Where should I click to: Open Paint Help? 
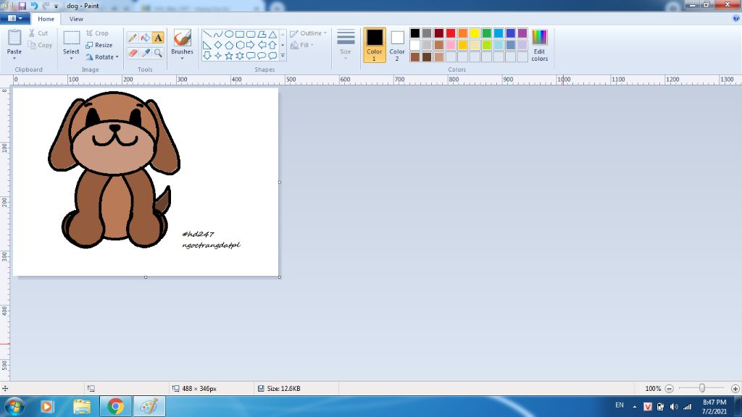pyautogui.click(x=736, y=18)
